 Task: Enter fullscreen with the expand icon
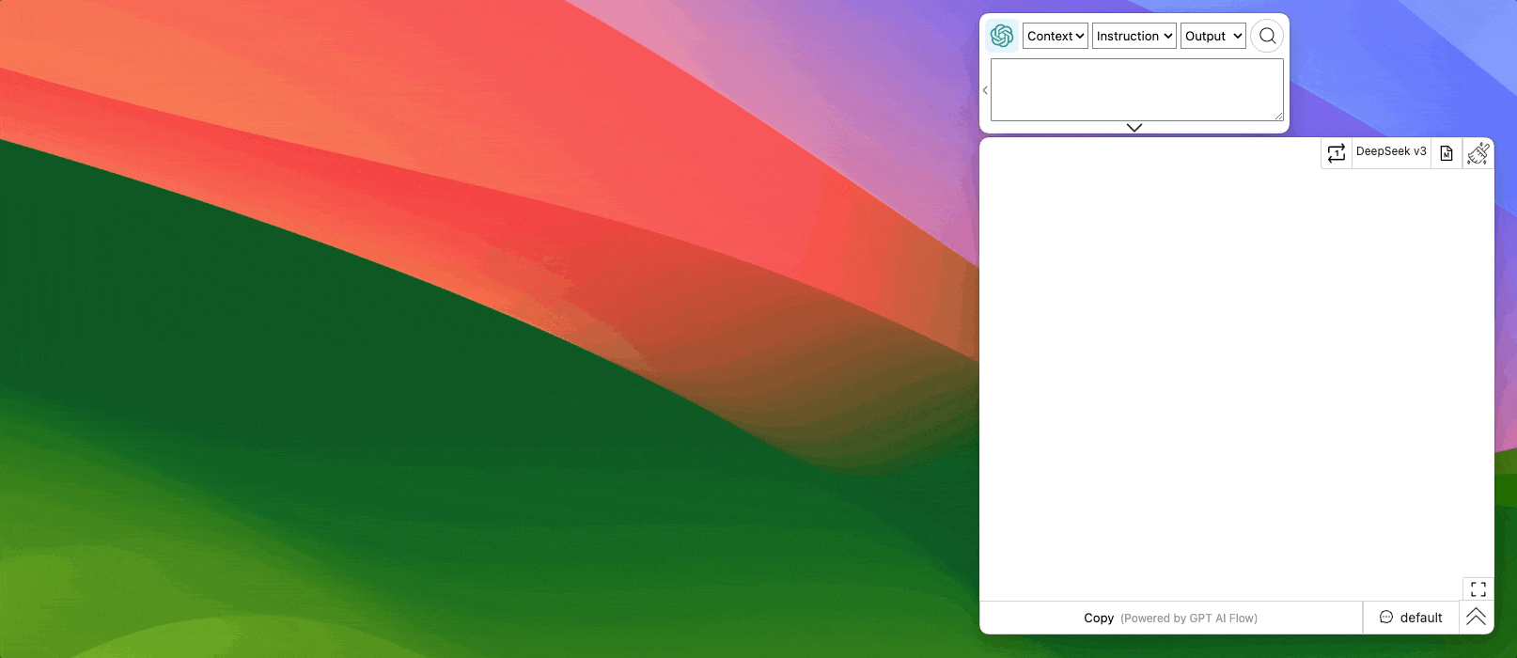1478,589
